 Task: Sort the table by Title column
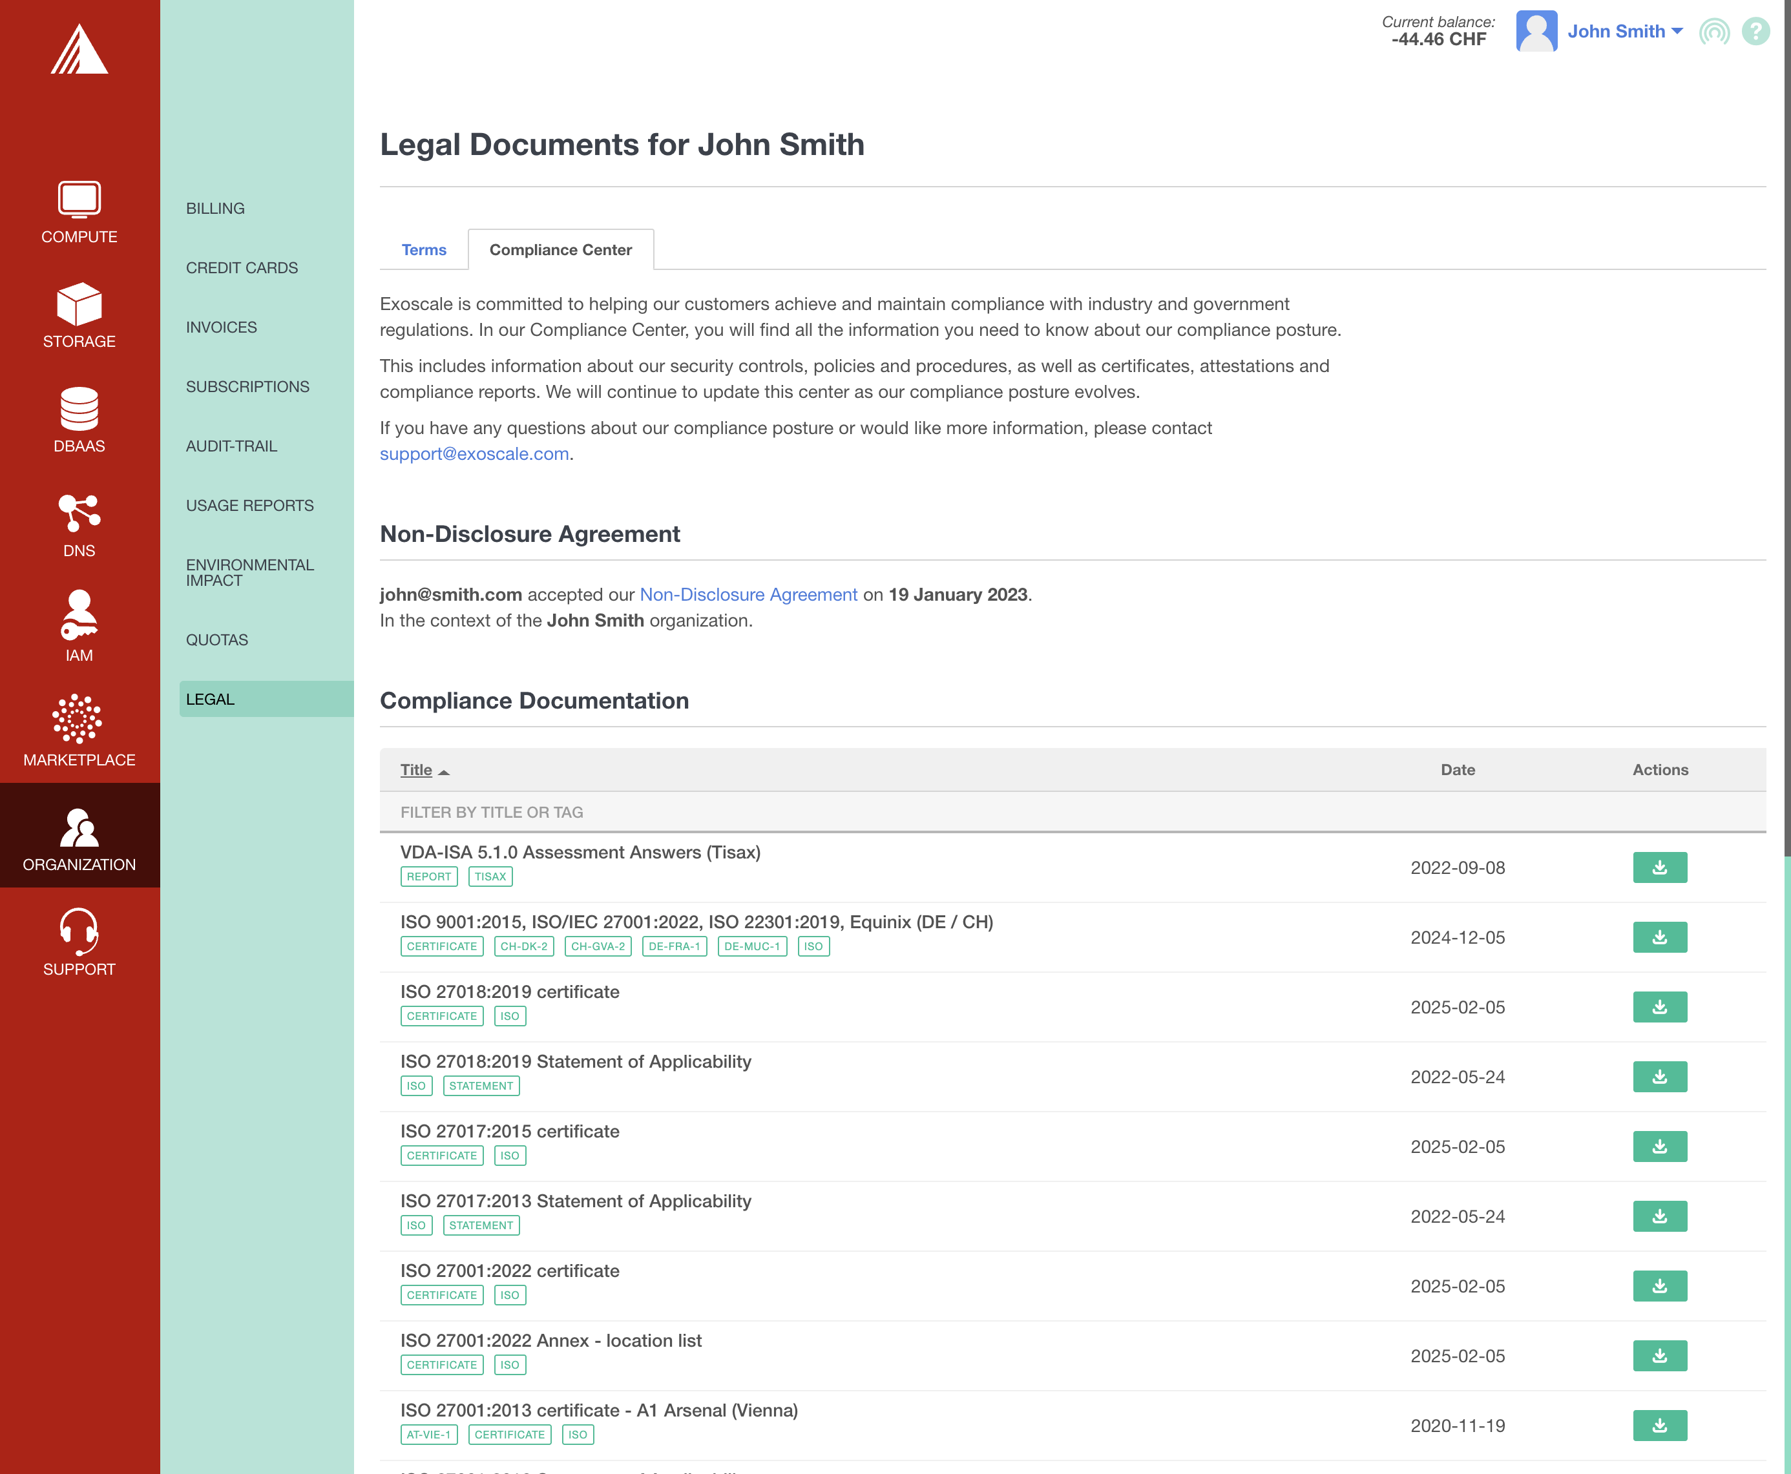click(416, 770)
